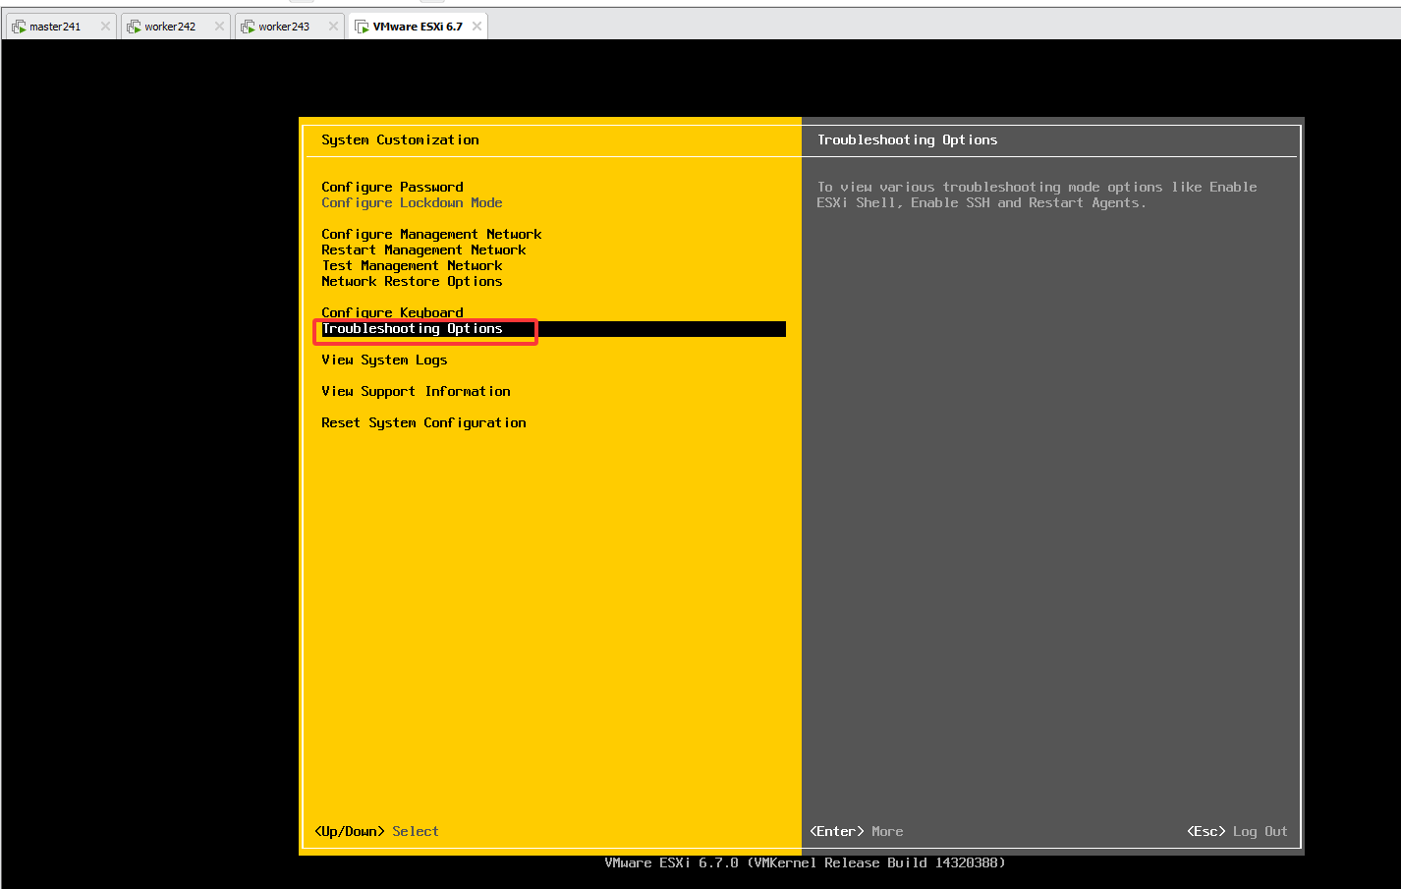Select highlighted Troubleshooting Options entry
Viewport: 1401px width, 889px height.
553,329
